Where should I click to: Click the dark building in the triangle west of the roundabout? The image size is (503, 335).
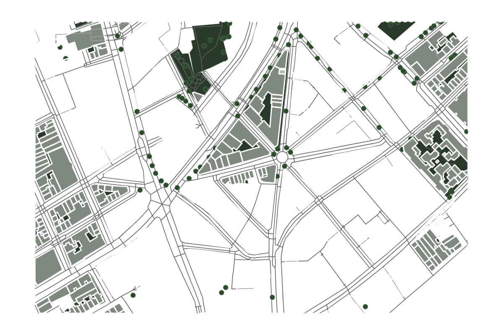pyautogui.click(x=246, y=146)
